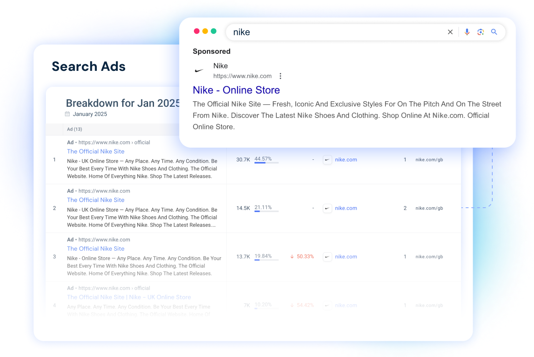Click the 30.7K traffic value
The image size is (534, 357).
(x=243, y=160)
